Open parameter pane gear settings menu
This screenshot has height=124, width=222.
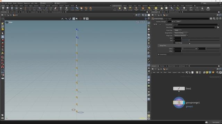point(211,19)
